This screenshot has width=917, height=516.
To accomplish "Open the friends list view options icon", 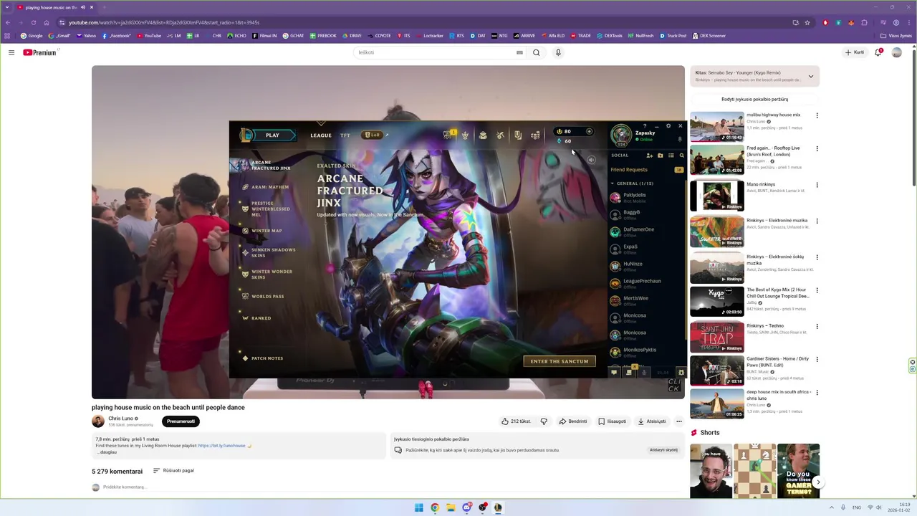I will [671, 156].
